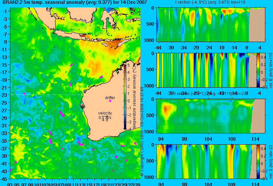
Task: Click the 0.4 label on the vel. E color bar
Action: tap(263, 57)
